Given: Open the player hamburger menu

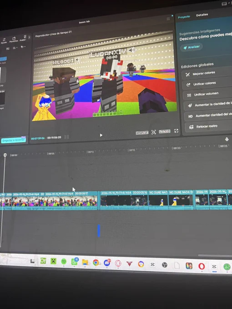Looking at the screenshot, I should (x=168, y=19).
